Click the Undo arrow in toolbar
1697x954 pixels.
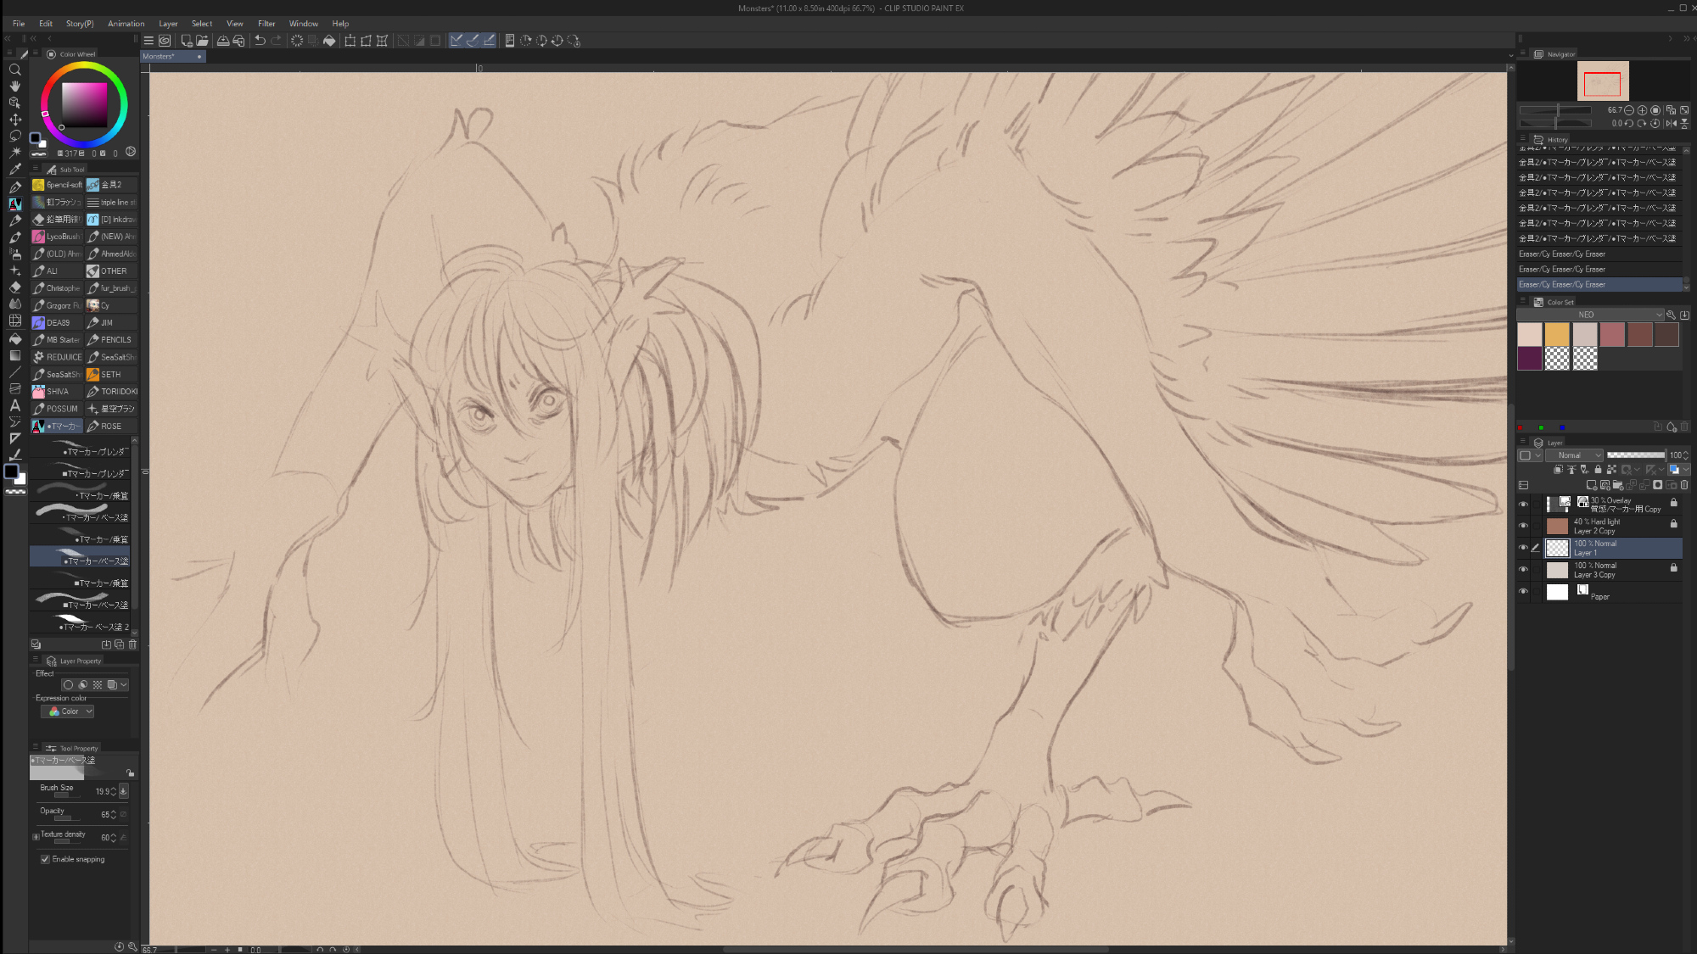click(x=260, y=41)
